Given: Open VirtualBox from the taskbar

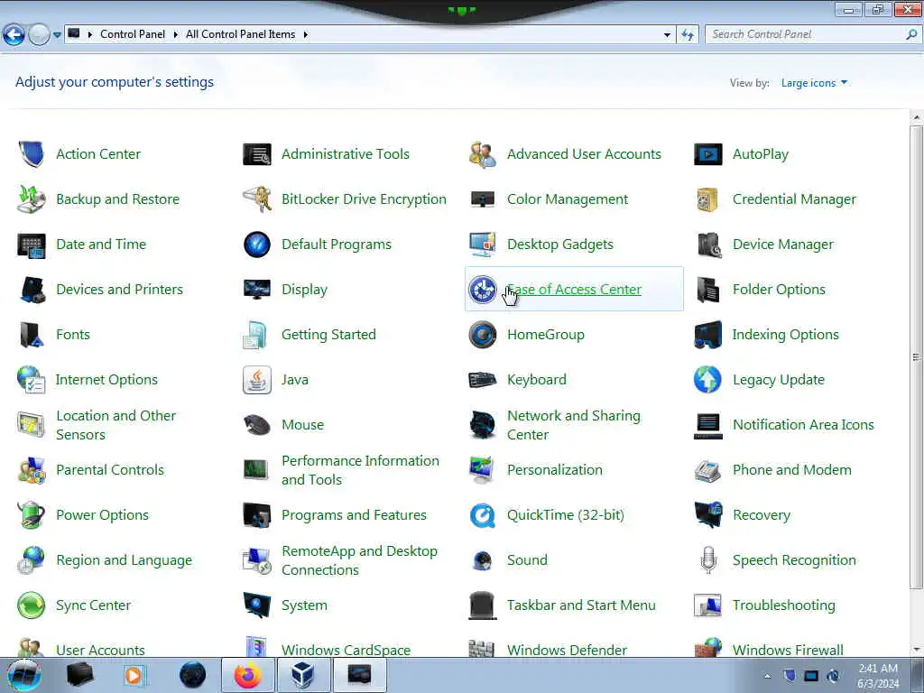Looking at the screenshot, I should pos(302,675).
